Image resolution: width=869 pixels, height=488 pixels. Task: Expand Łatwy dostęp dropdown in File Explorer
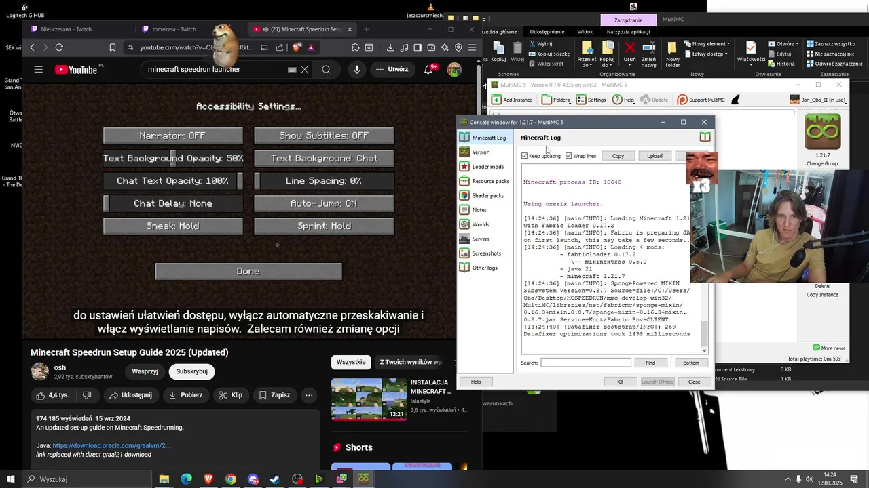coord(706,54)
